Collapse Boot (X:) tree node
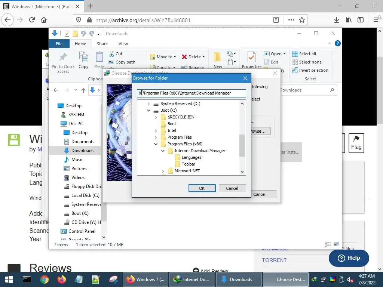The width and height of the screenshot is (383, 287). tap(148, 110)
